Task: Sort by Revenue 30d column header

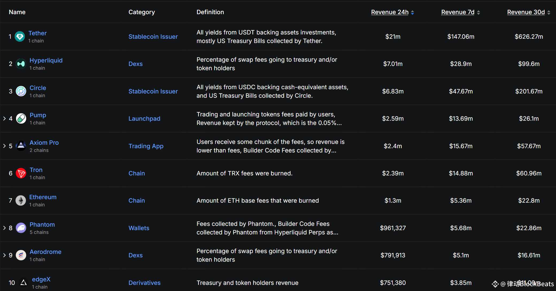Action: tap(526, 12)
